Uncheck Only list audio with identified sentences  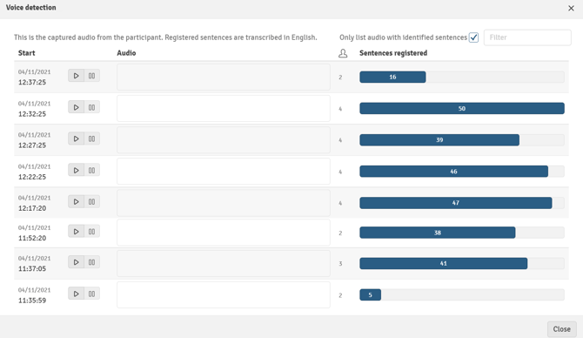473,37
